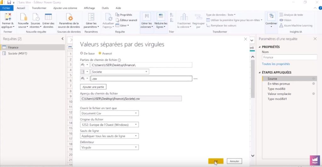Open type selector for Societe path part
The height and width of the screenshot is (167, 322).
click(85, 72)
